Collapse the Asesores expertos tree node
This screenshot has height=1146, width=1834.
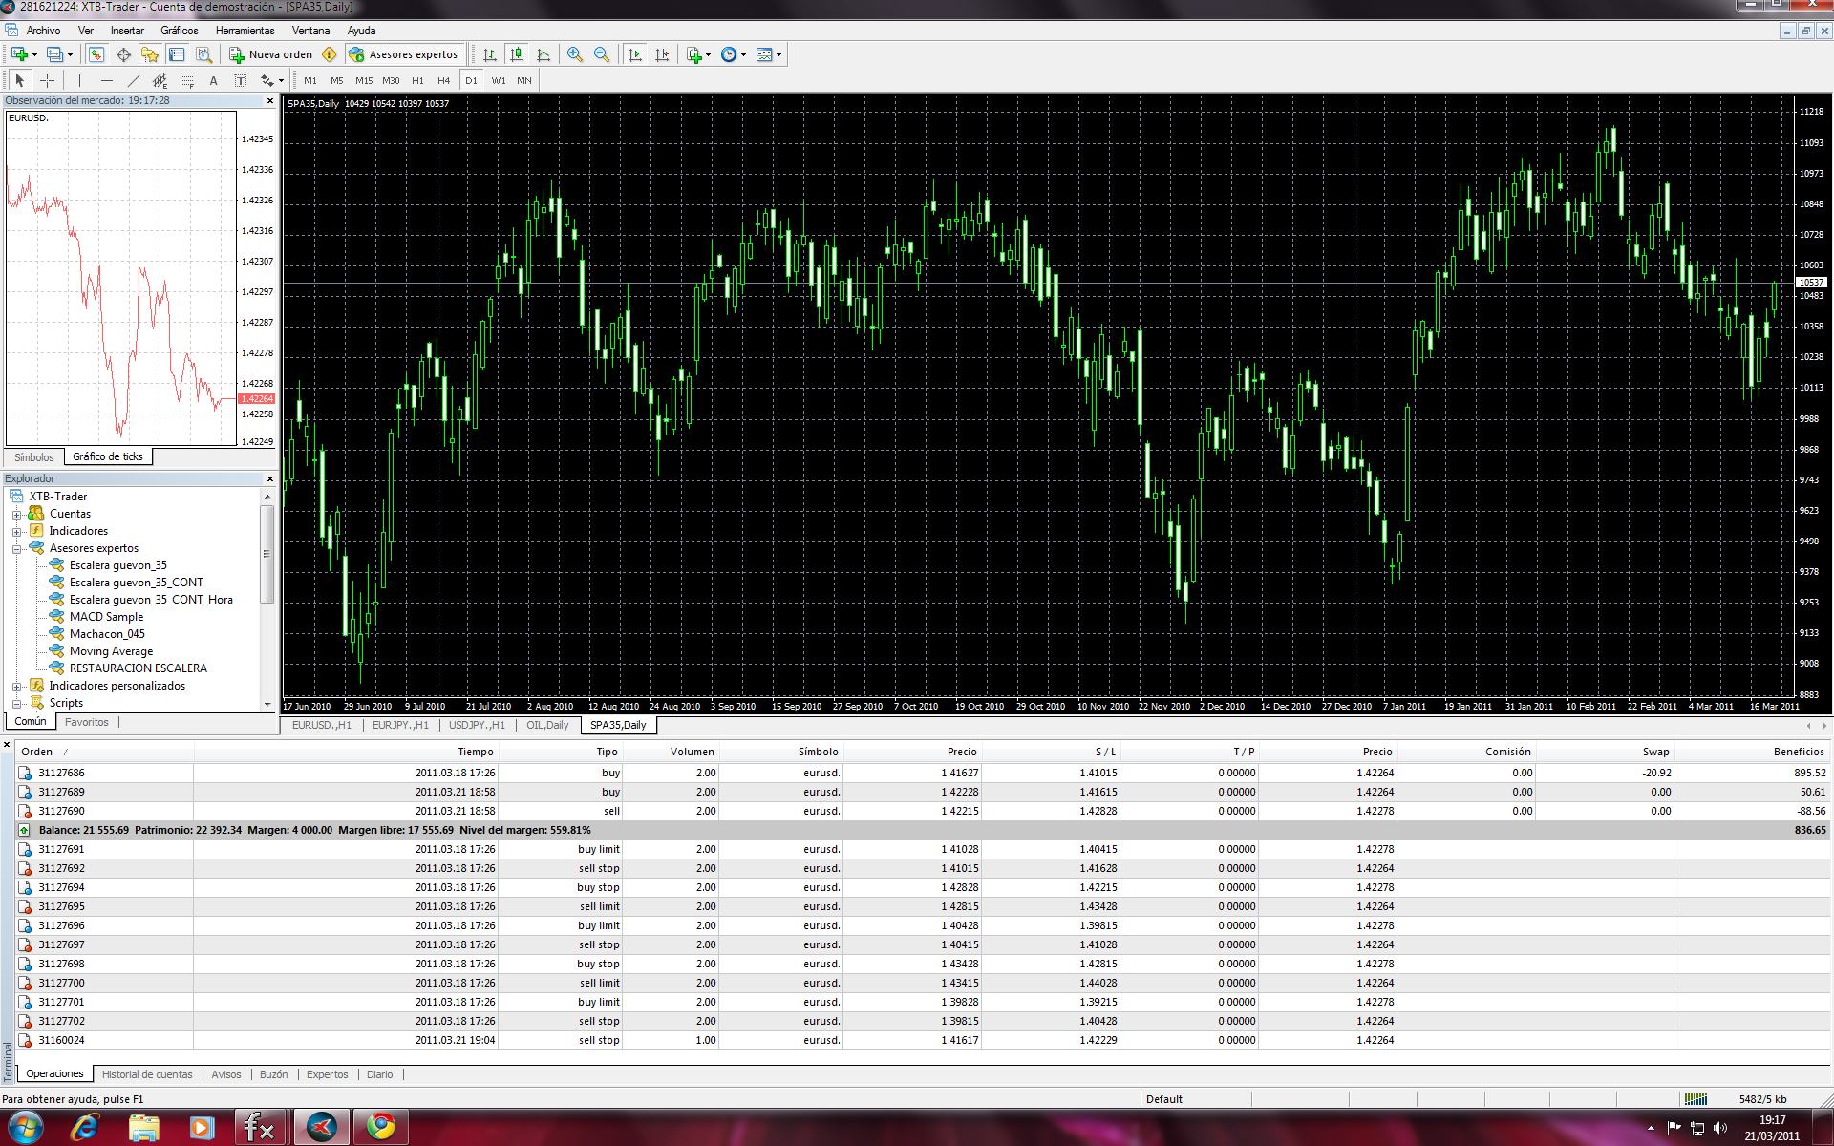point(16,549)
